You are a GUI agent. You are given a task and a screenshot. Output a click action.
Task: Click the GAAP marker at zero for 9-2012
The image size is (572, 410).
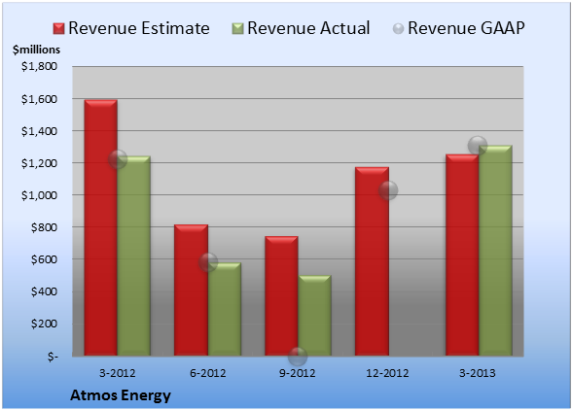click(298, 357)
